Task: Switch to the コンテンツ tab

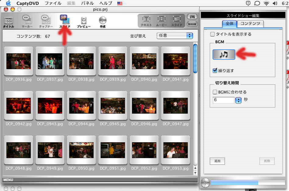Action: pos(250,23)
